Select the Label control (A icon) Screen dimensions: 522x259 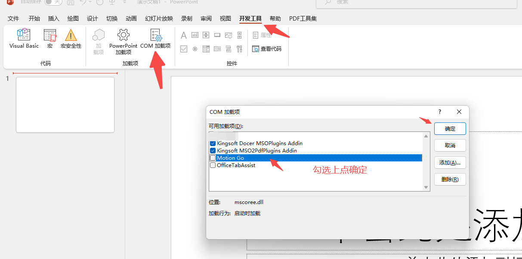(184, 35)
